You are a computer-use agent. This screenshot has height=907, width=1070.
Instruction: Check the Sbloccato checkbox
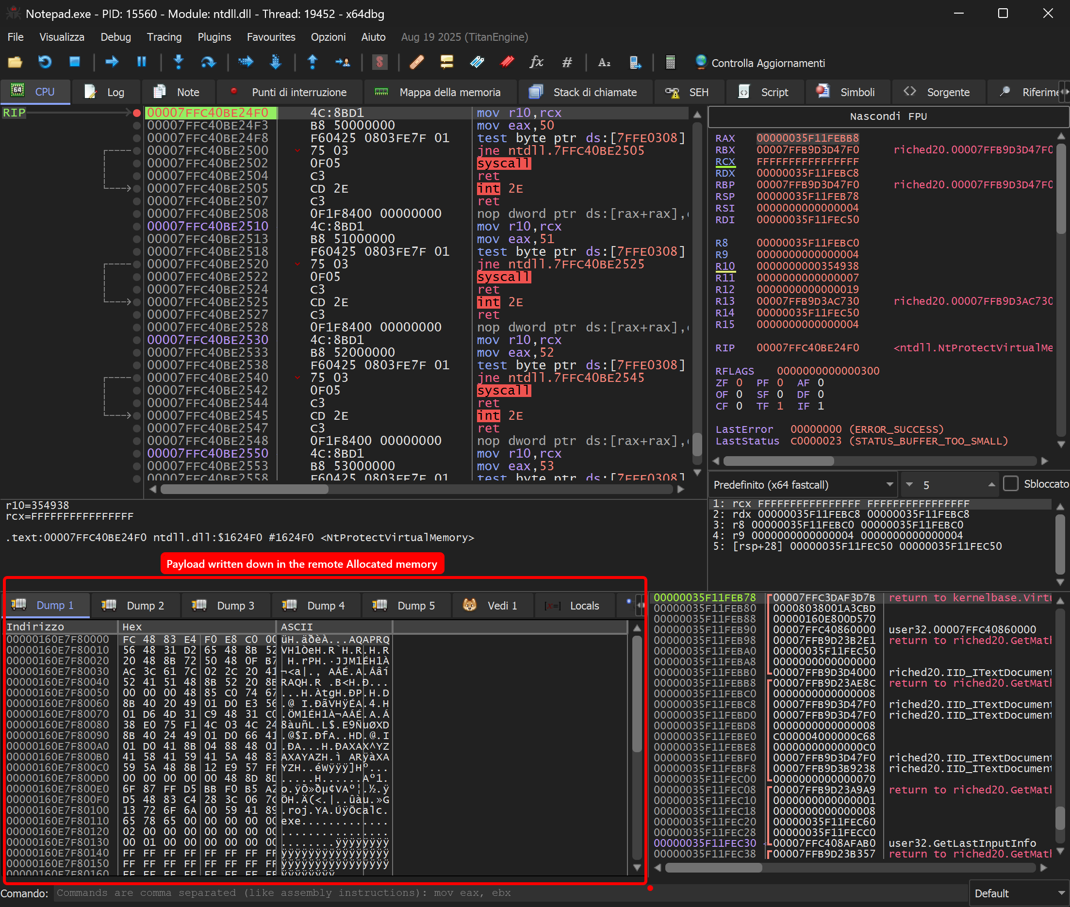[1012, 483]
